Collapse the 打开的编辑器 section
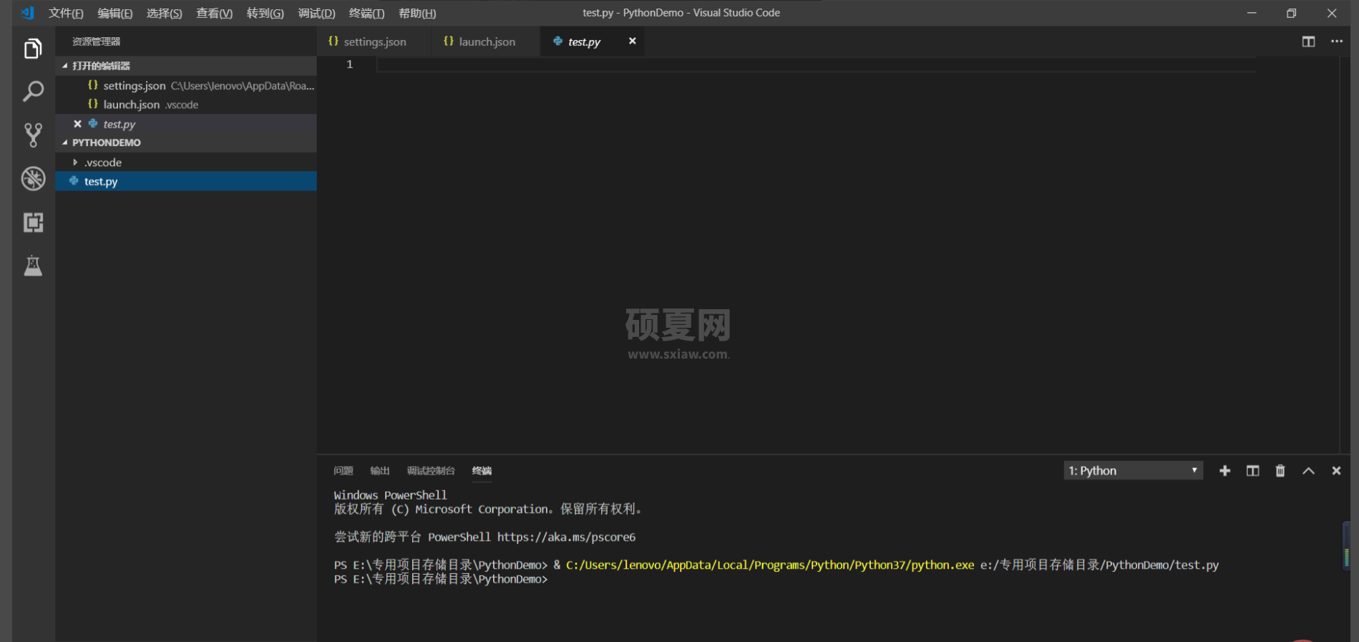This screenshot has height=642, width=1359. coord(186,66)
